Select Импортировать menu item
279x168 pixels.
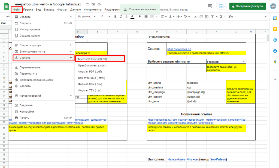pyautogui.click(x=43, y=29)
